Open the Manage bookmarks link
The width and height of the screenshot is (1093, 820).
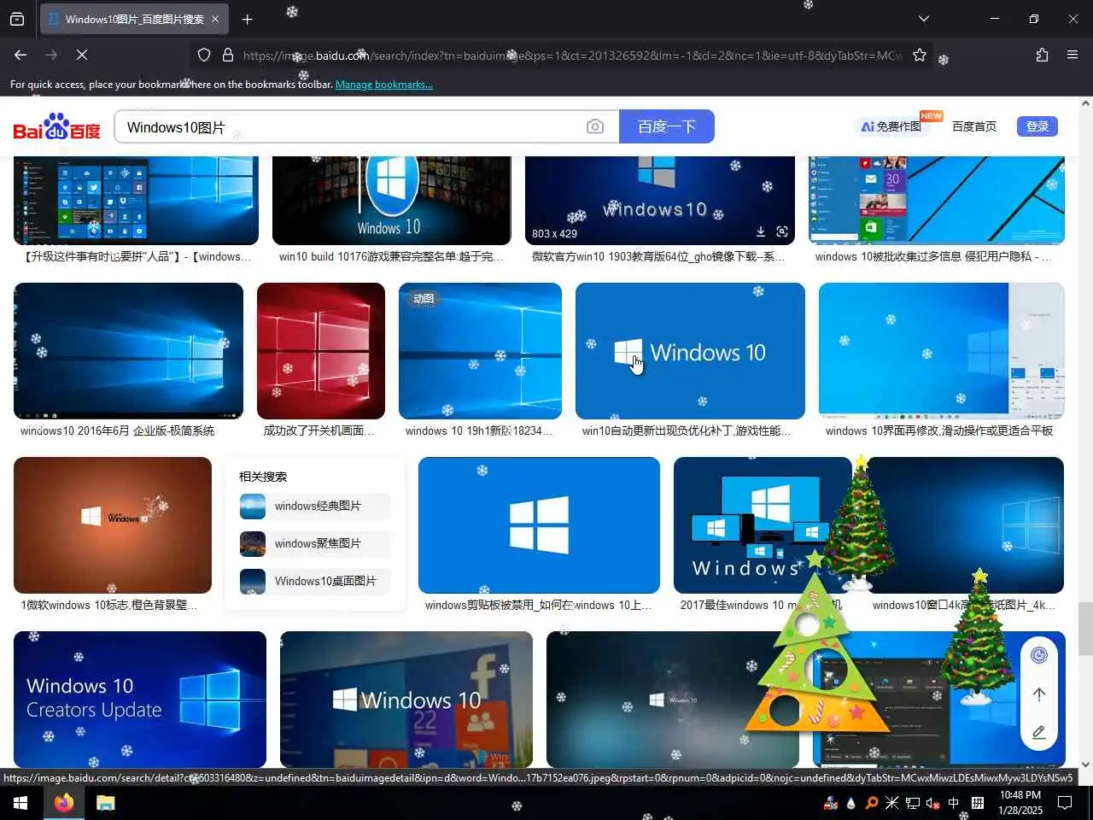384,85
